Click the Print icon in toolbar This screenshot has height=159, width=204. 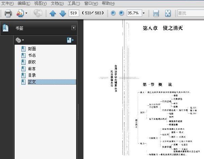(8, 13)
